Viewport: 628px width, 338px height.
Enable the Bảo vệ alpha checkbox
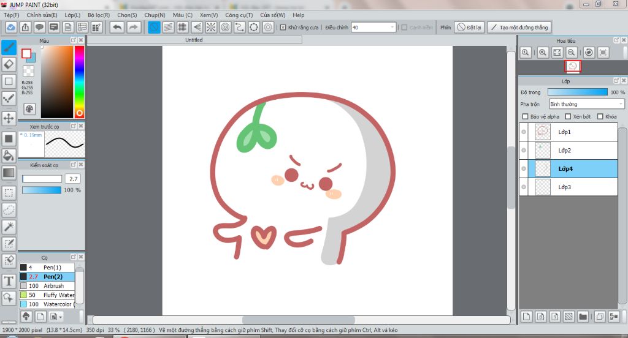(526, 116)
